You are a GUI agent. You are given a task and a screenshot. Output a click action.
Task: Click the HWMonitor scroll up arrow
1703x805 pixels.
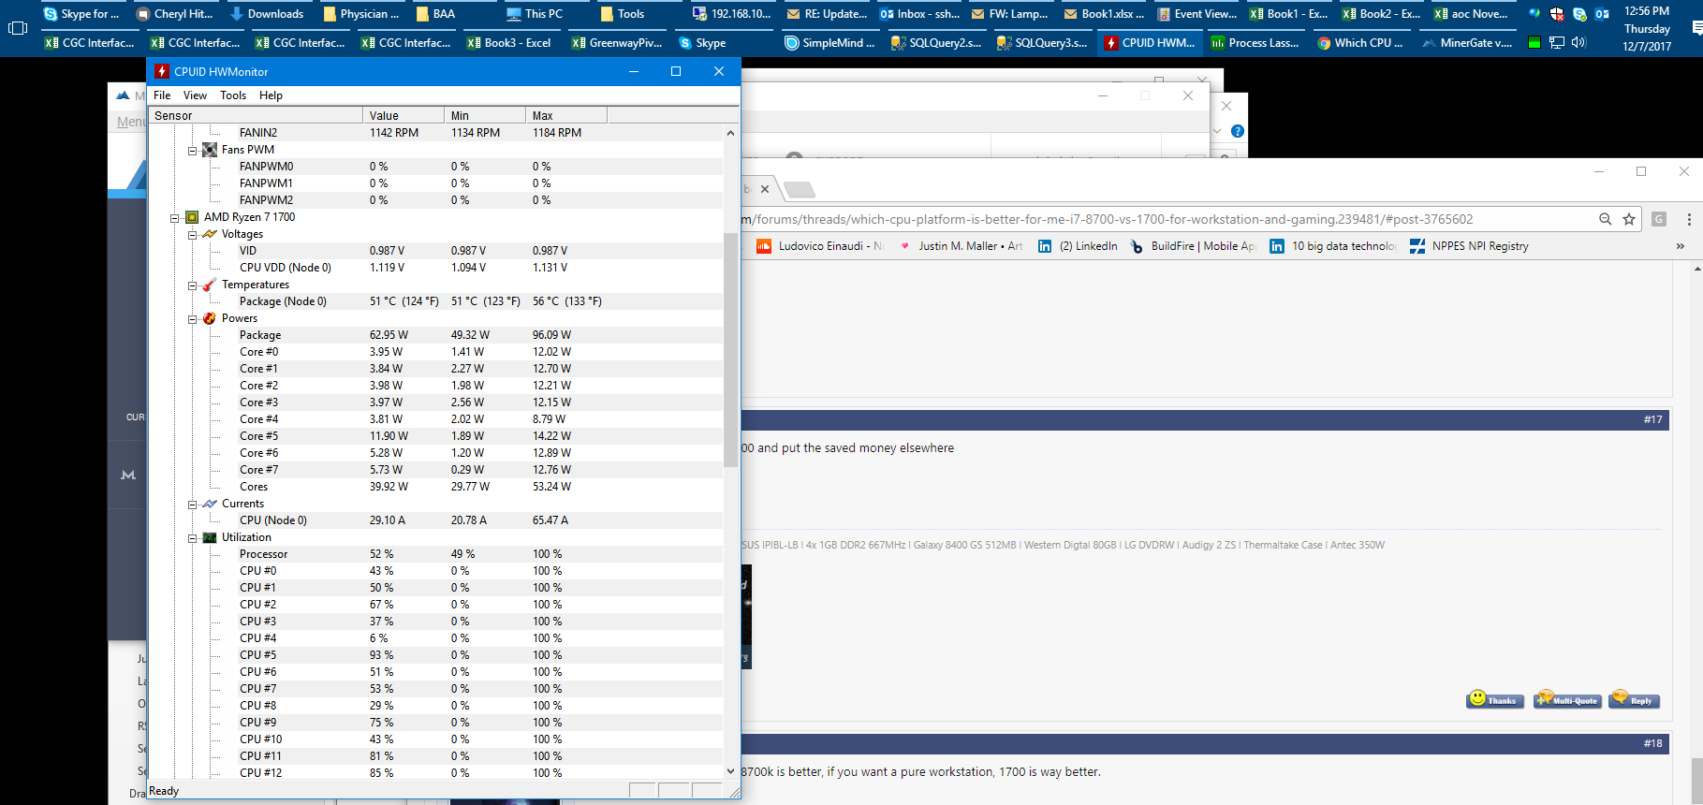tap(730, 133)
